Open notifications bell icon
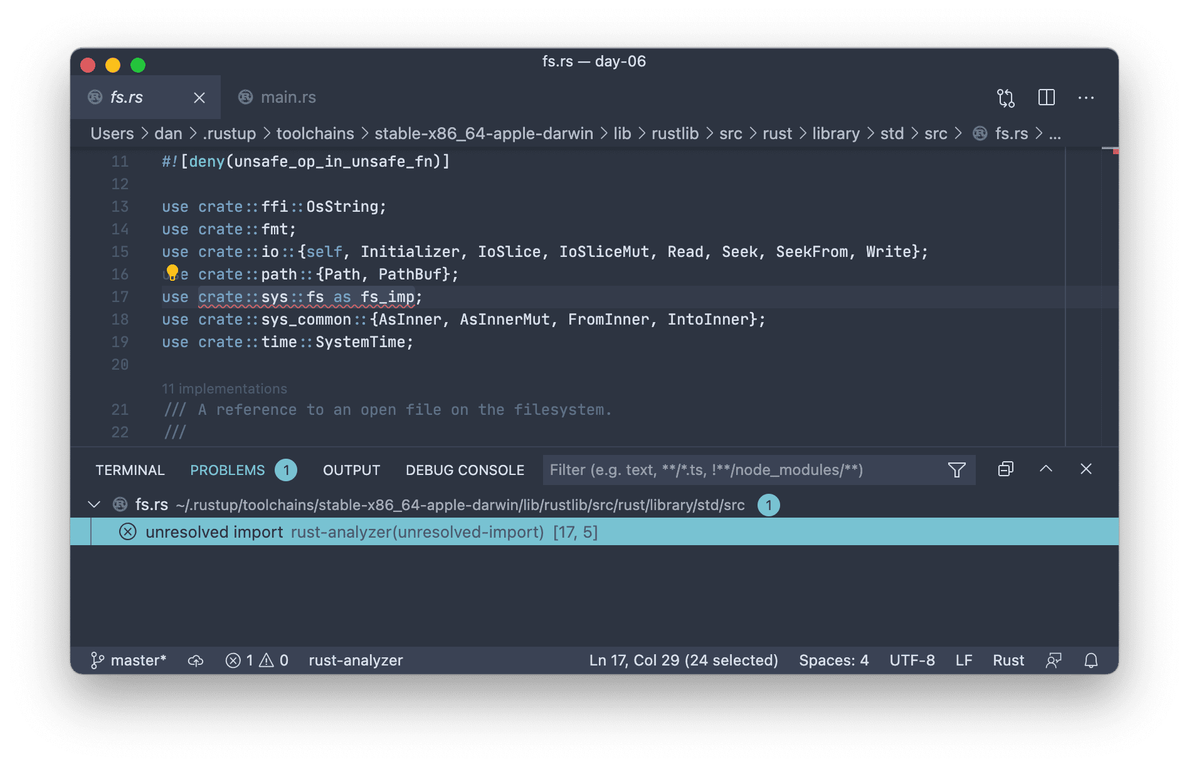This screenshot has width=1189, height=767. [x=1091, y=660]
